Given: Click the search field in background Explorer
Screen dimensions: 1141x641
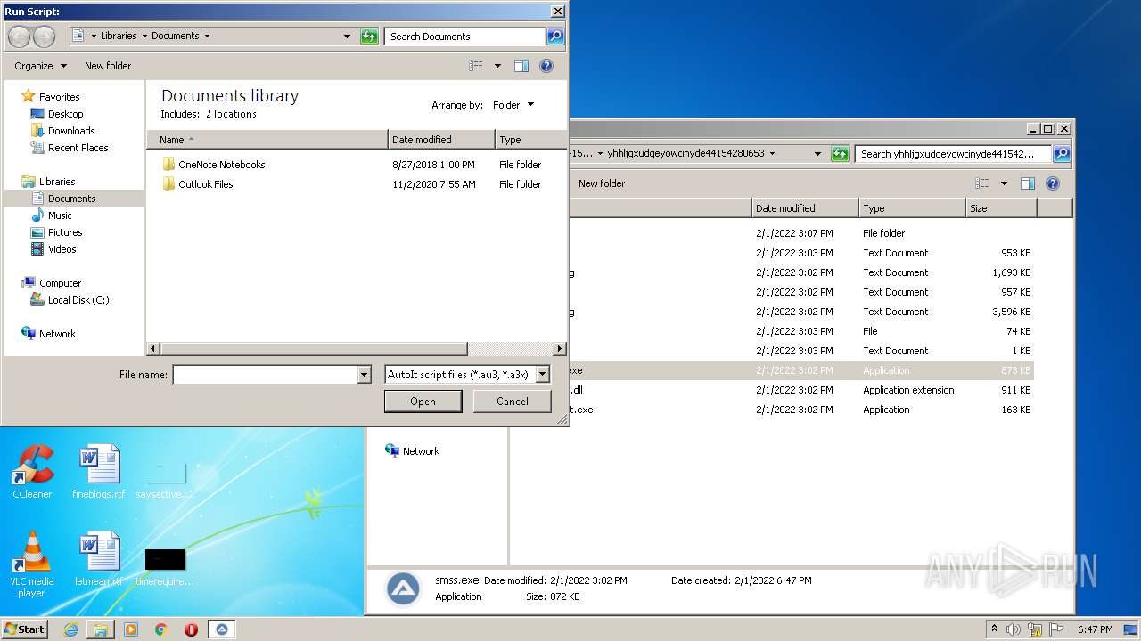Looking at the screenshot, I should click(x=953, y=154).
